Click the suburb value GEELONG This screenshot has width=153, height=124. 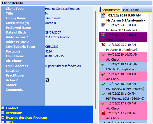[51, 47]
